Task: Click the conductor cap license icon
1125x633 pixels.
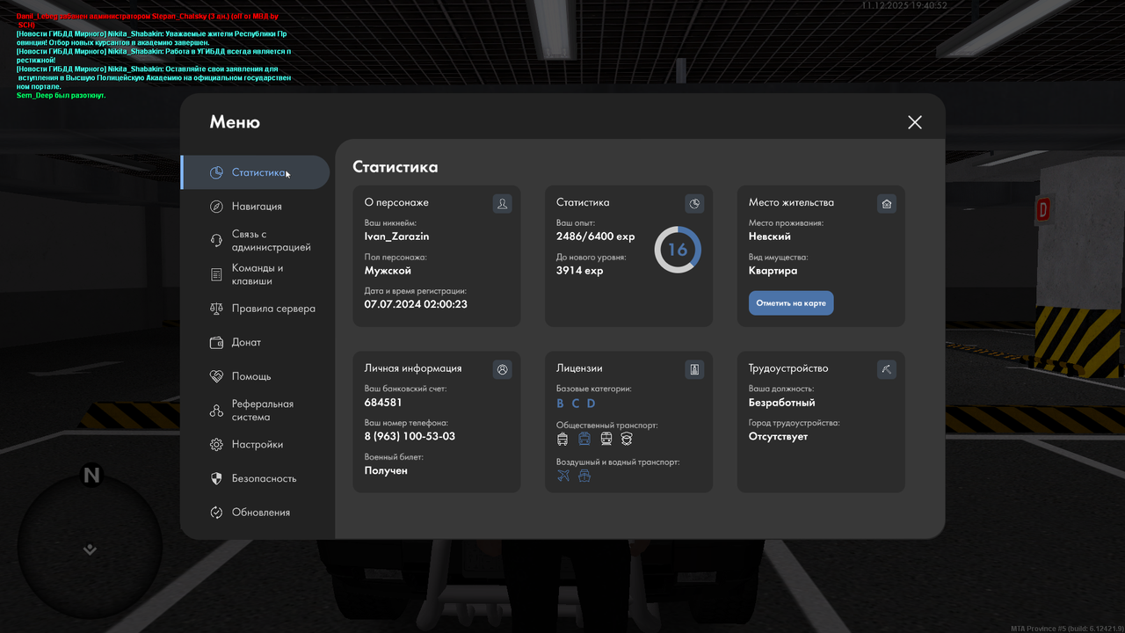Action: 627,439
